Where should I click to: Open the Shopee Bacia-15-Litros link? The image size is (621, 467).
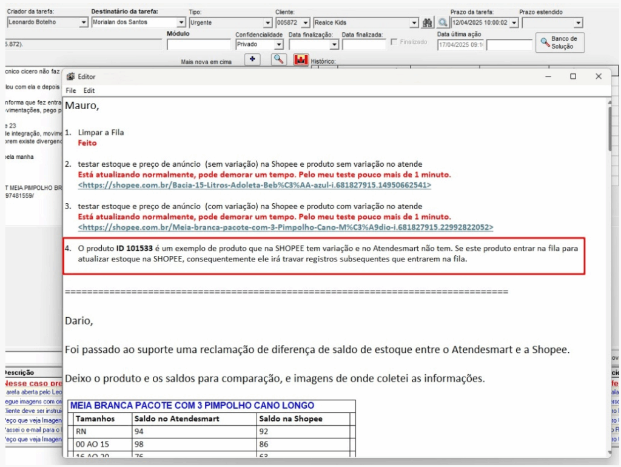(x=254, y=185)
